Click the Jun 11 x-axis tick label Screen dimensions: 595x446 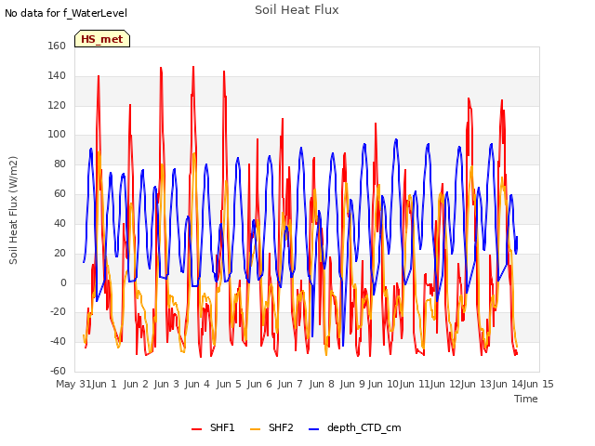pyautogui.click(x=415, y=384)
